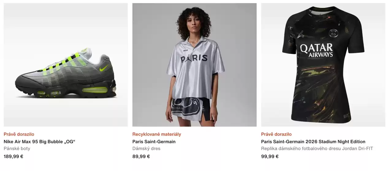Viewport: 390px width, 171px height.
Task: Open the Paris Saint-Germain Dámský dres title
Action: pyautogui.click(x=154, y=142)
